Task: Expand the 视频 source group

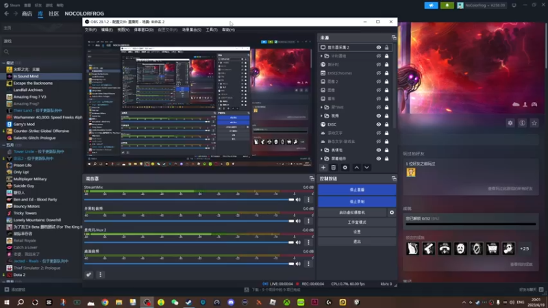Action: (x=321, y=116)
